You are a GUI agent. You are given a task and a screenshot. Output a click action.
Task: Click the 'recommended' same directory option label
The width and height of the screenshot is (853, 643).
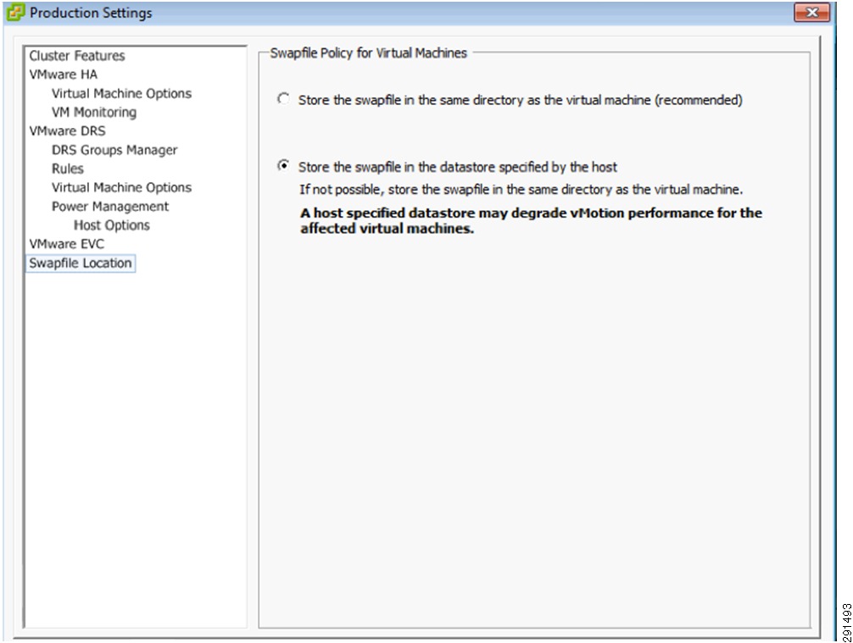(520, 100)
